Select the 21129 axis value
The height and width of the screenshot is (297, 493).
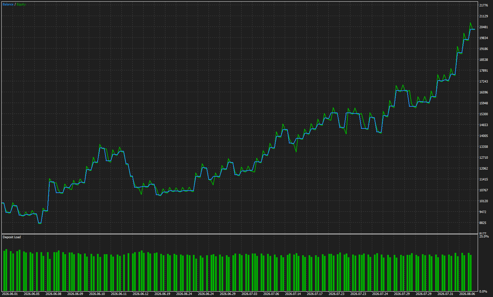pos(483,16)
